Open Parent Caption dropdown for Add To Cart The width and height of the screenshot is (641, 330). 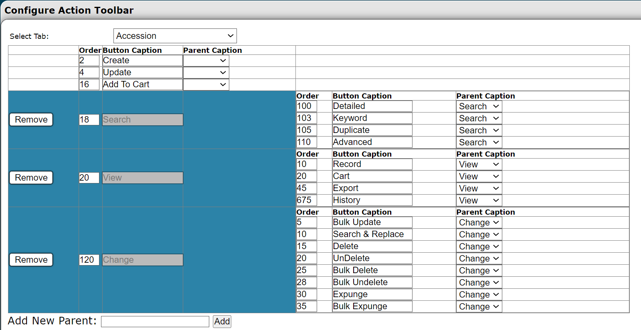[206, 85]
